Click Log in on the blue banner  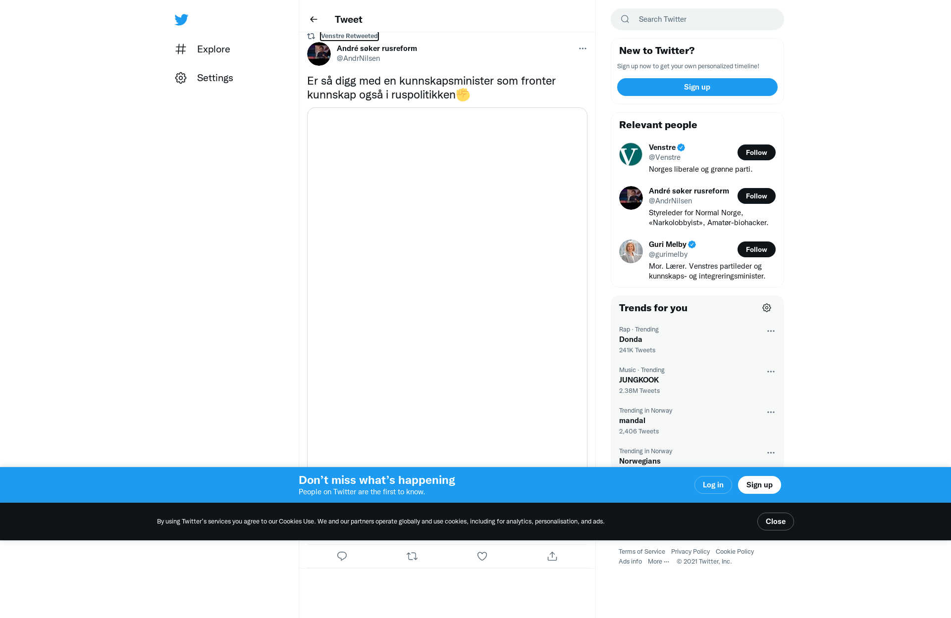point(713,485)
